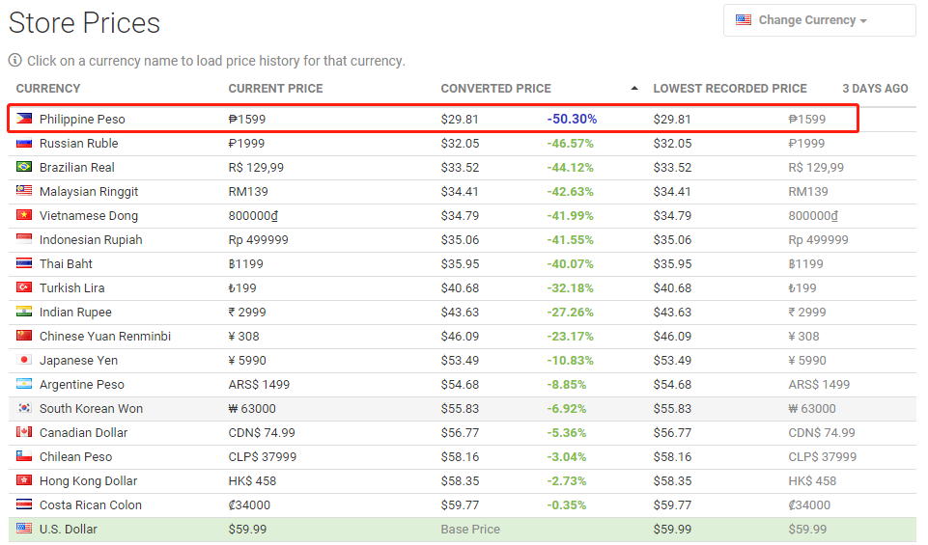Click the R$ 129,99 current price
The image size is (928, 545).
coord(256,167)
